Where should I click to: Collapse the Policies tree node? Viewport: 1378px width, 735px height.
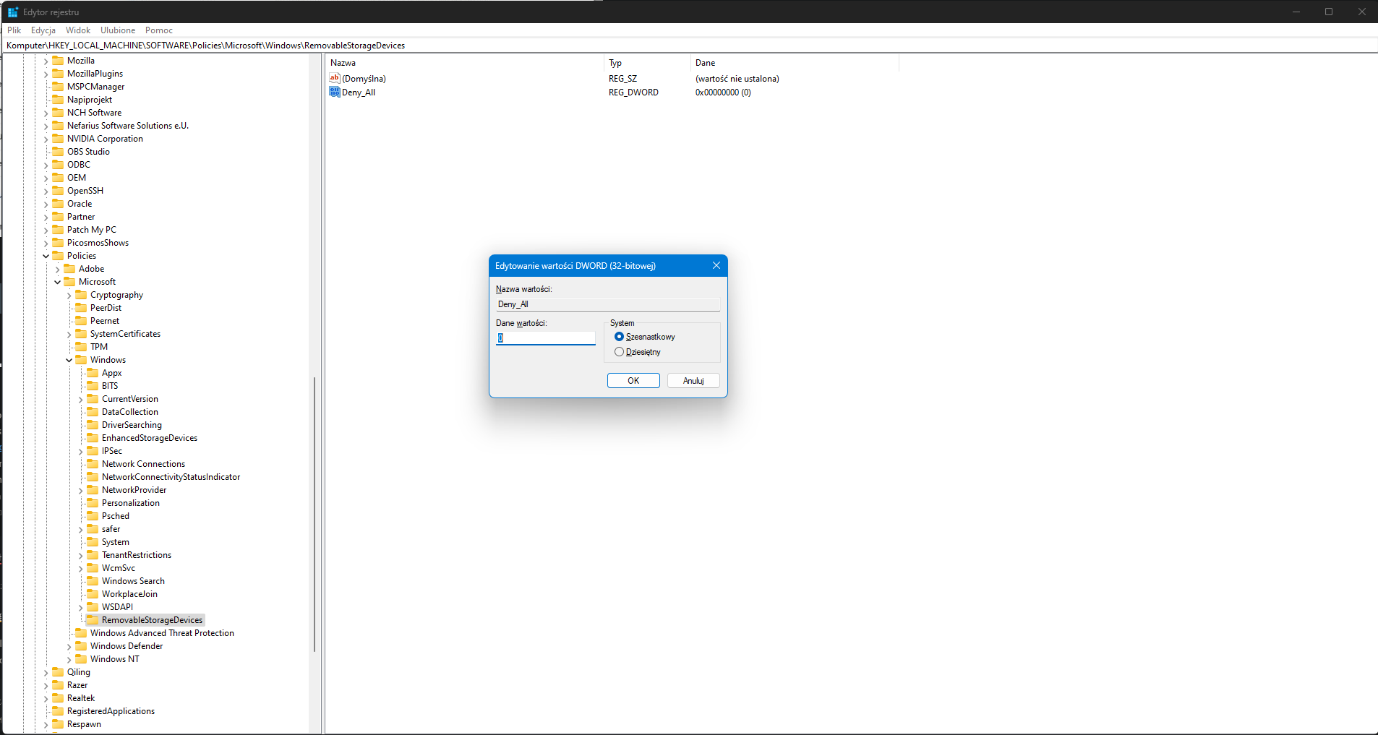coord(46,256)
